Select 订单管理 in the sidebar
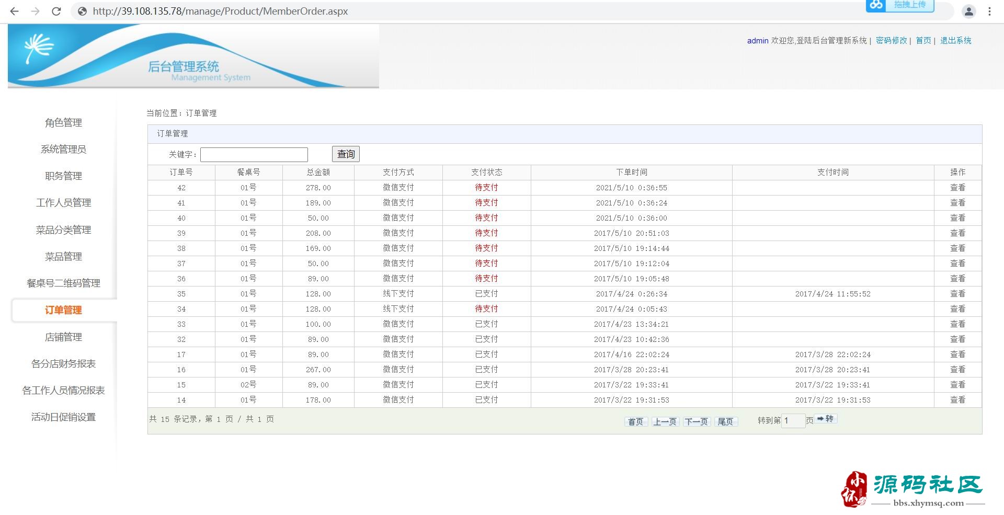Screen dimensions: 1004x515 pyautogui.click(x=63, y=310)
